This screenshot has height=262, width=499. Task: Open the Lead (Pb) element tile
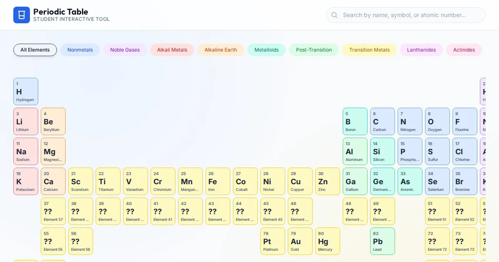coord(383,241)
